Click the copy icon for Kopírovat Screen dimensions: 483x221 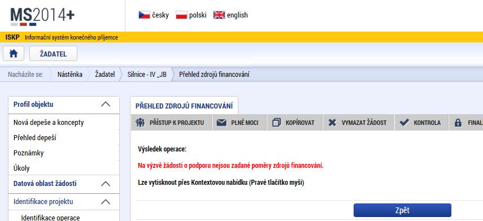tap(277, 123)
